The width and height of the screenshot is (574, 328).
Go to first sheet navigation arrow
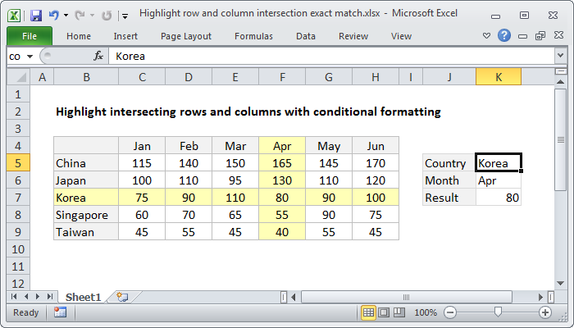[14, 297]
